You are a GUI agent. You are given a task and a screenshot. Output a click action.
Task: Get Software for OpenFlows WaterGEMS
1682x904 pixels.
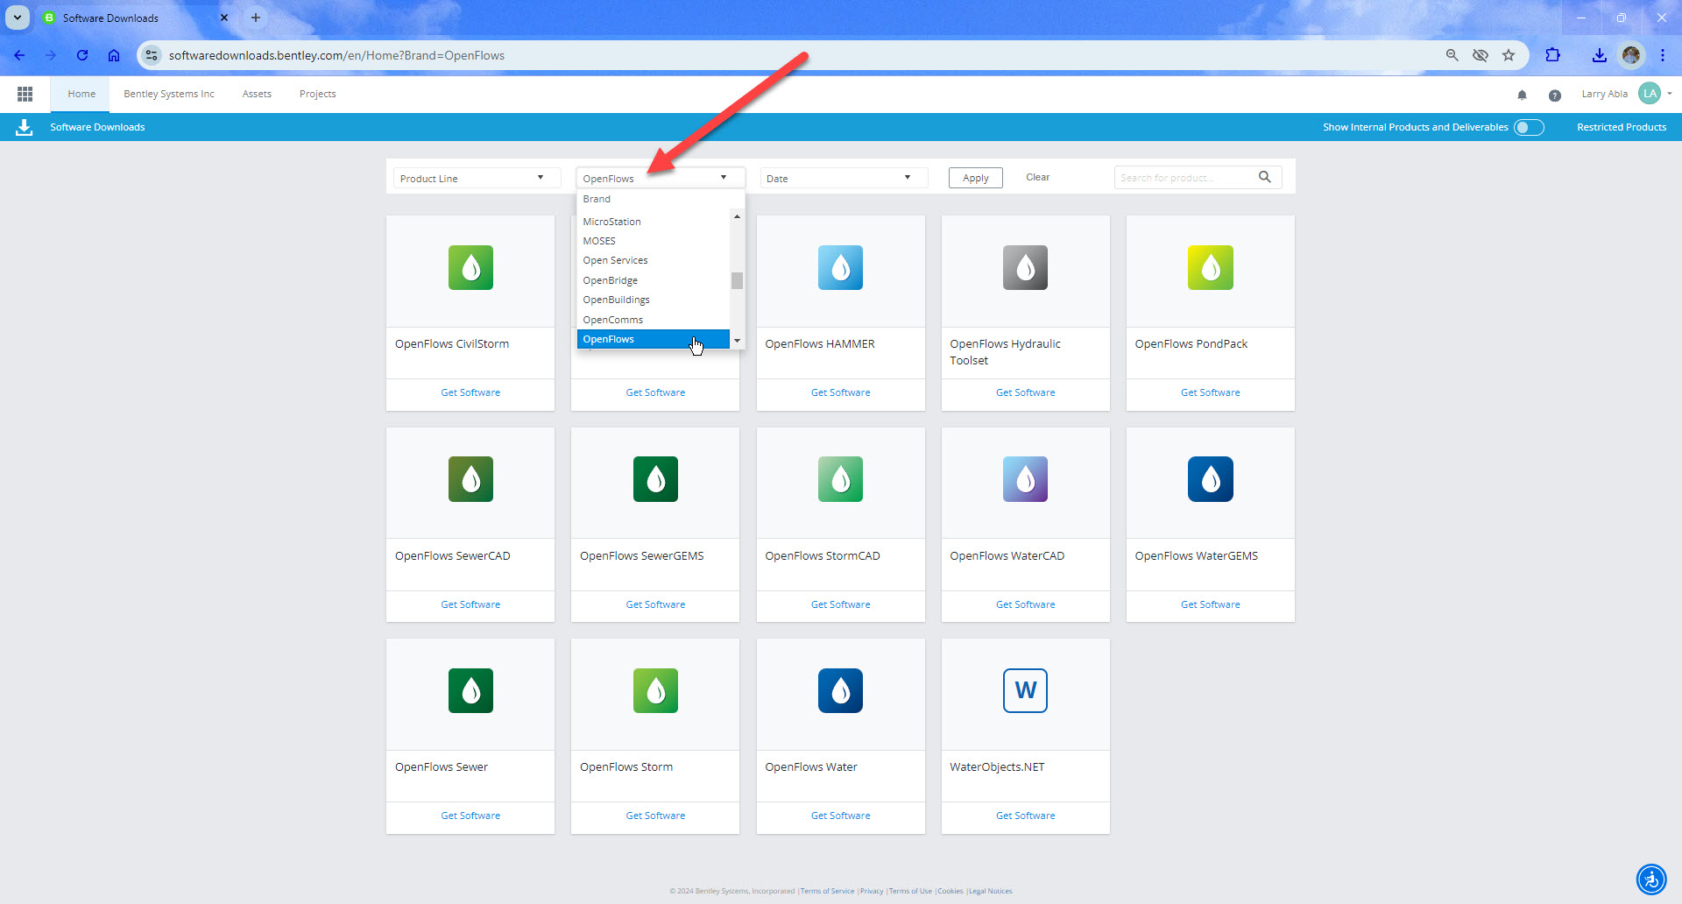coord(1210,604)
